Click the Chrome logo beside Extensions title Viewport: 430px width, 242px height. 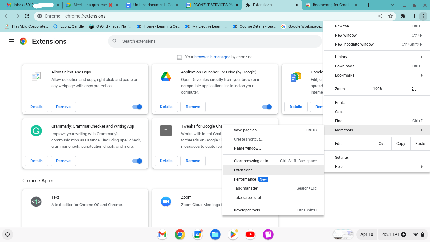(x=23, y=41)
